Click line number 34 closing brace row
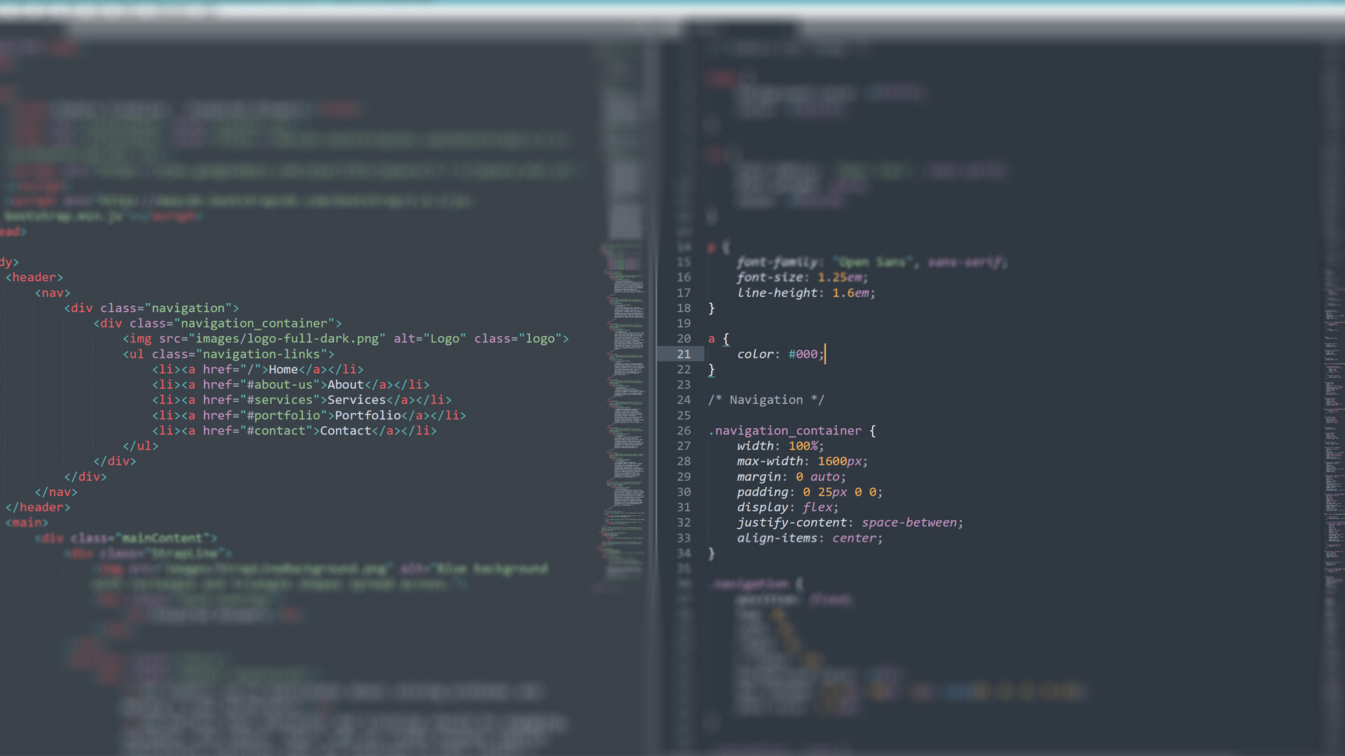 pos(683,553)
